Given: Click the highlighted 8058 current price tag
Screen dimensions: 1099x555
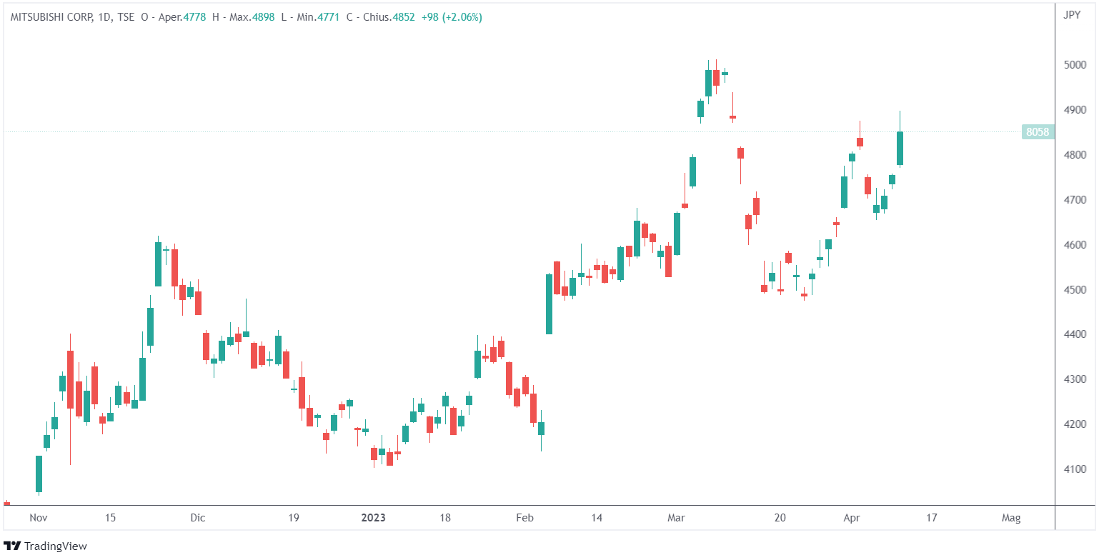Looking at the screenshot, I should click(1037, 132).
